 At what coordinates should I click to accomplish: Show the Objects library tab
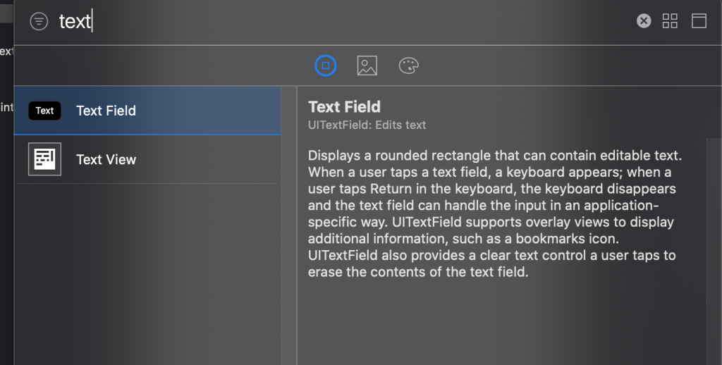(x=325, y=66)
